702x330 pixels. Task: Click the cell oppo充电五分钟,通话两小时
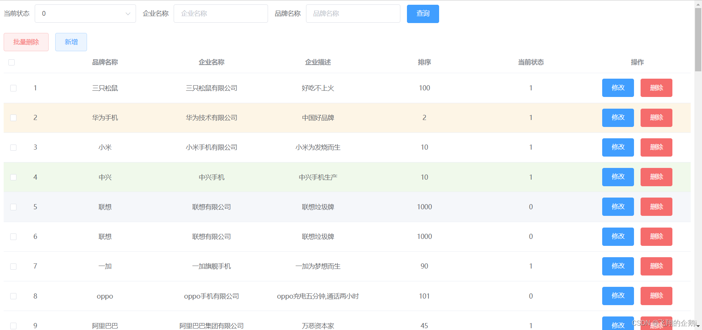pyautogui.click(x=318, y=296)
